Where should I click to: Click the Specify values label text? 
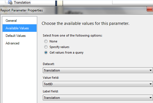coord(59,47)
